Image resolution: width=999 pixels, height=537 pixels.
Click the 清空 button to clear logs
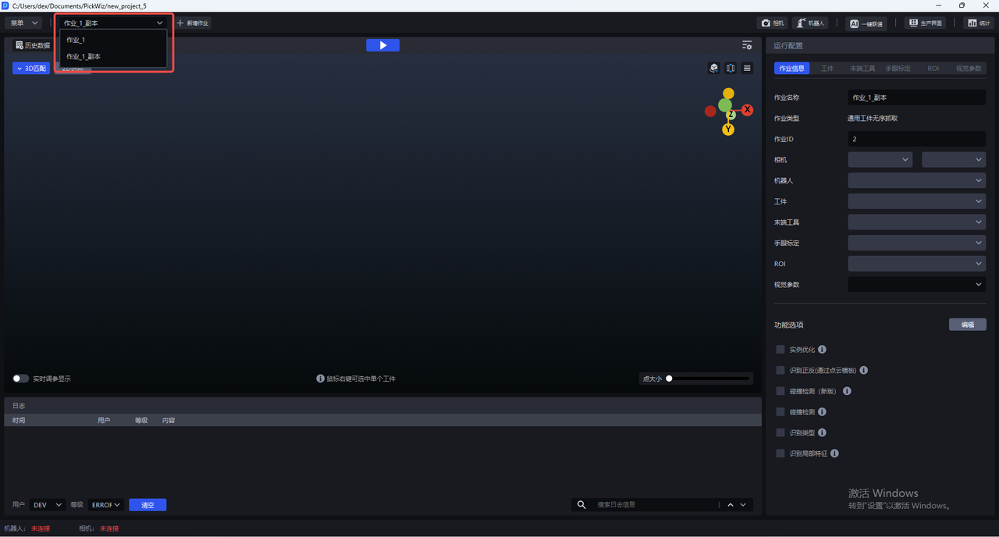(x=148, y=505)
